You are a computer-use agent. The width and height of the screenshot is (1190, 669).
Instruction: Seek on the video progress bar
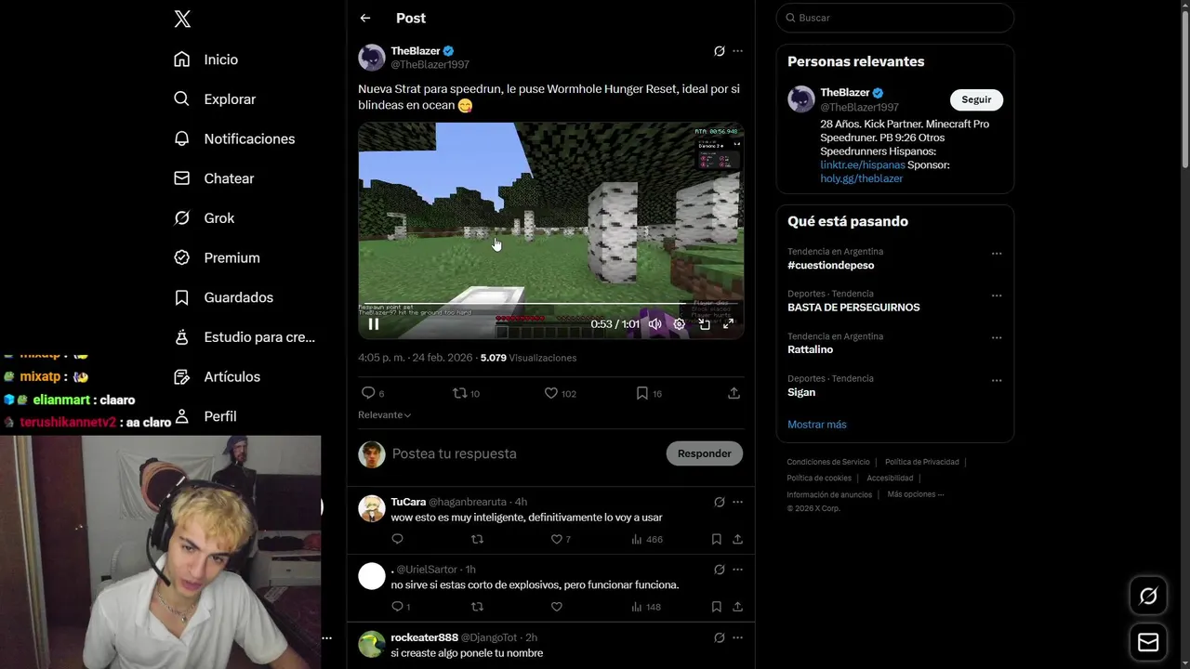pyautogui.click(x=550, y=305)
